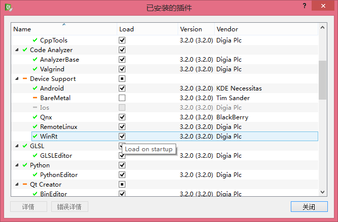Select the RemoteLinux plugin row name

tap(59, 126)
